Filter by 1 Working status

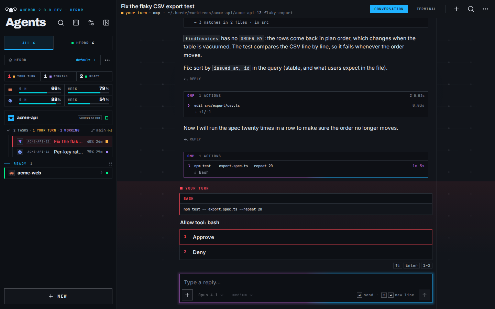pos(58,76)
